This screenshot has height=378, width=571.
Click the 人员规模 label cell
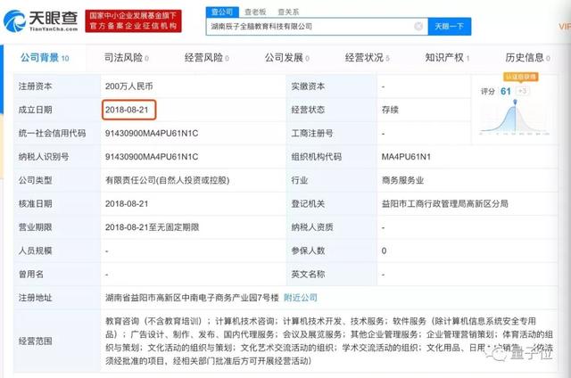(57, 251)
